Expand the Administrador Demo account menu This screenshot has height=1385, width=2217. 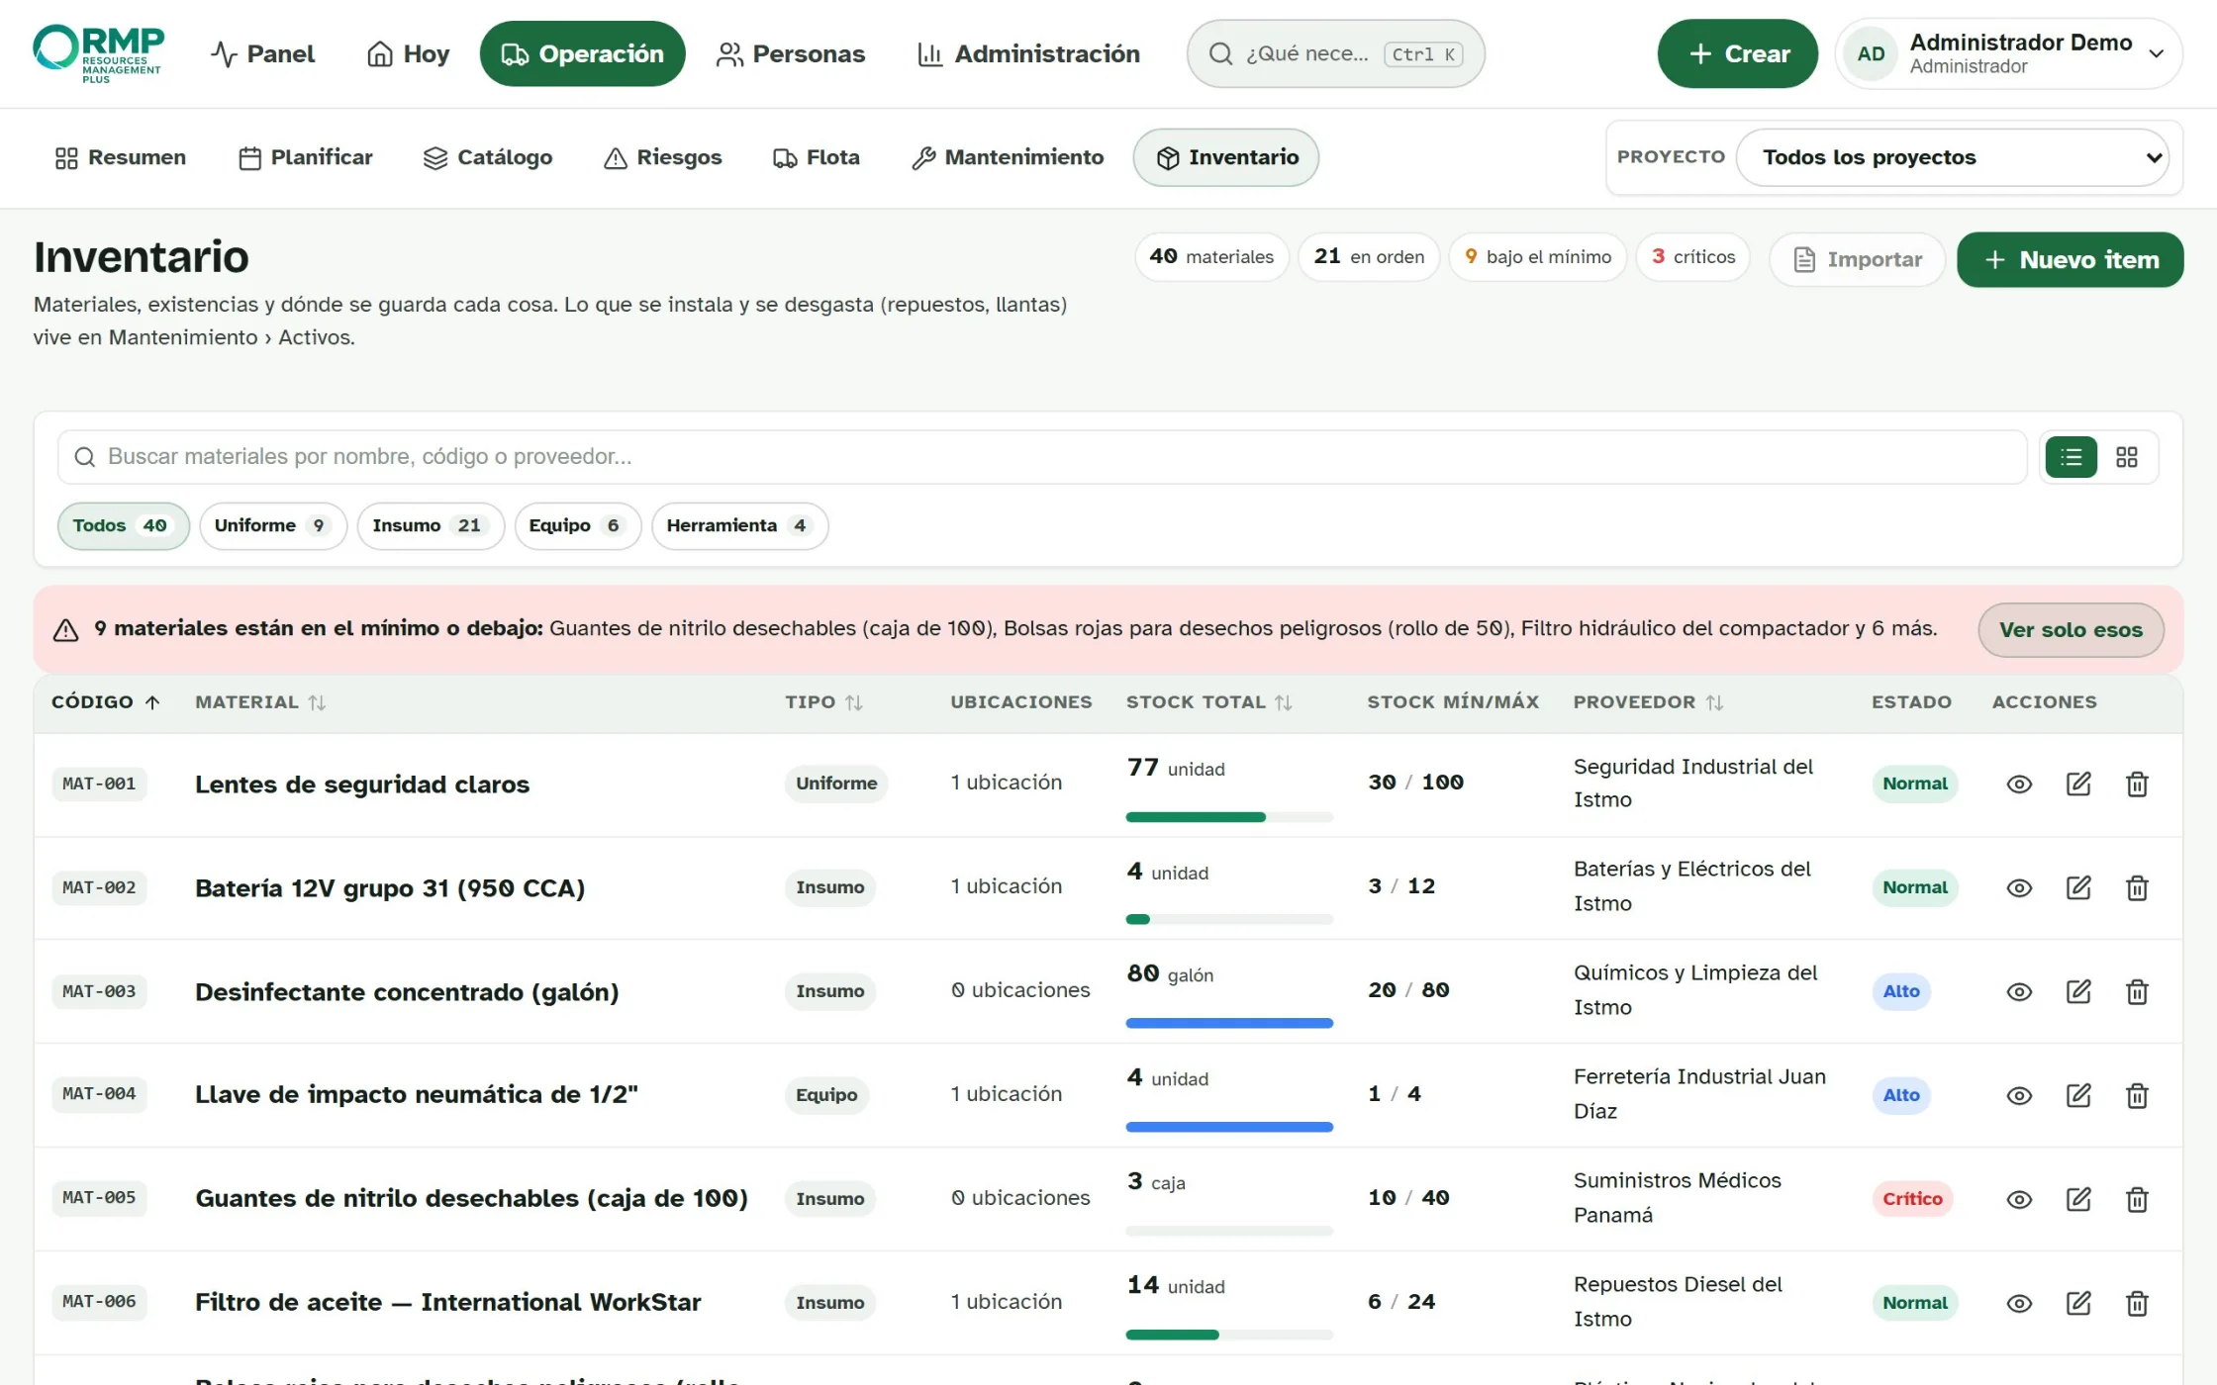(x=2008, y=53)
